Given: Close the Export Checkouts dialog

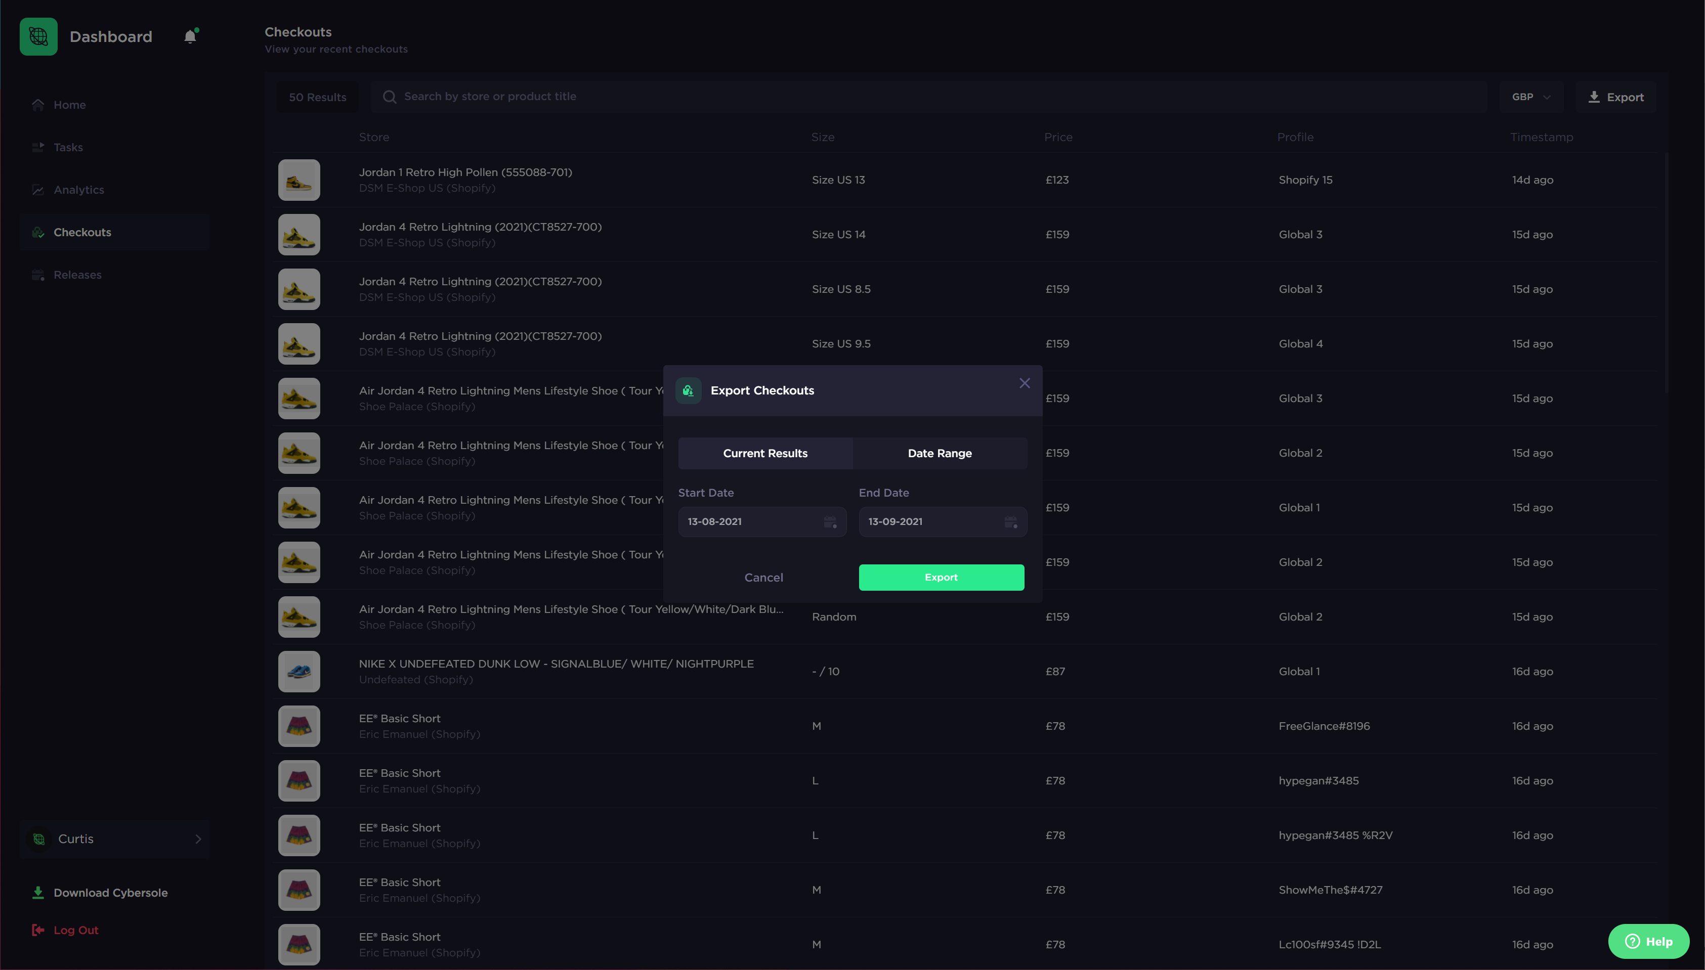Looking at the screenshot, I should point(1025,383).
